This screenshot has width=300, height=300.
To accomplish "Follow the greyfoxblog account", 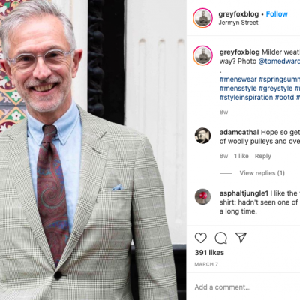I will tap(277, 14).
